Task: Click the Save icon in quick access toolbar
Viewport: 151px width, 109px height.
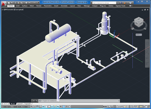Action: [x=15, y=3]
